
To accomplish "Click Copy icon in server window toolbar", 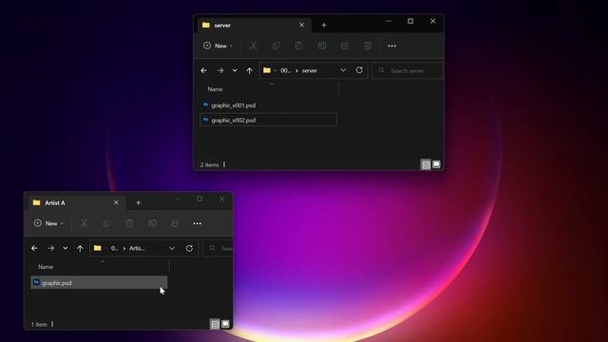I will pyautogui.click(x=276, y=46).
